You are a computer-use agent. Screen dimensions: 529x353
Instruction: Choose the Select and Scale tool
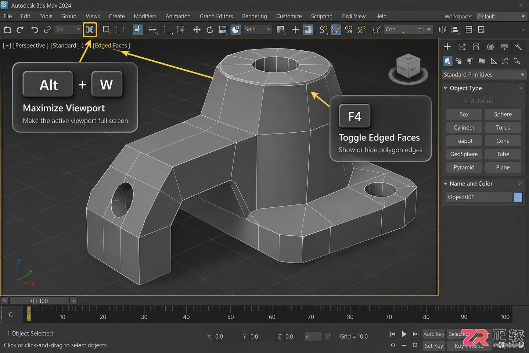point(223,30)
